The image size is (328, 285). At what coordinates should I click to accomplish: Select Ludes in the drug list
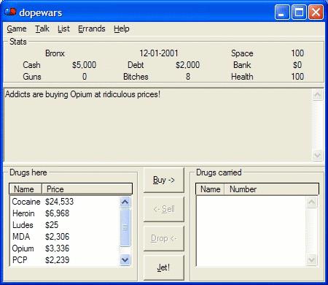tap(65, 225)
